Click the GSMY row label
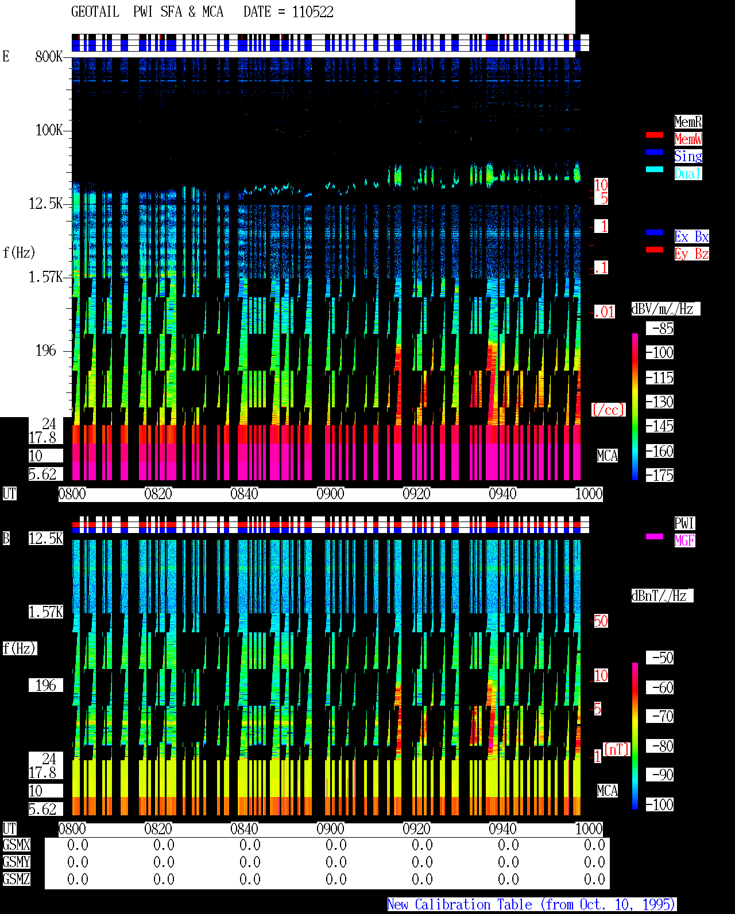 17,862
